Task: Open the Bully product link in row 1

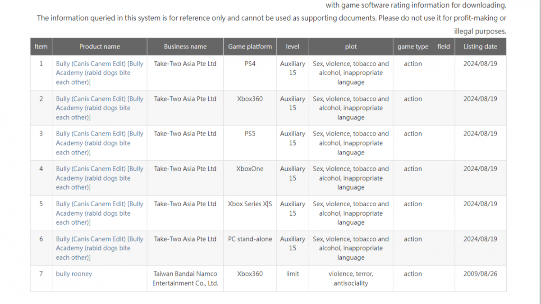Action: click(99, 73)
